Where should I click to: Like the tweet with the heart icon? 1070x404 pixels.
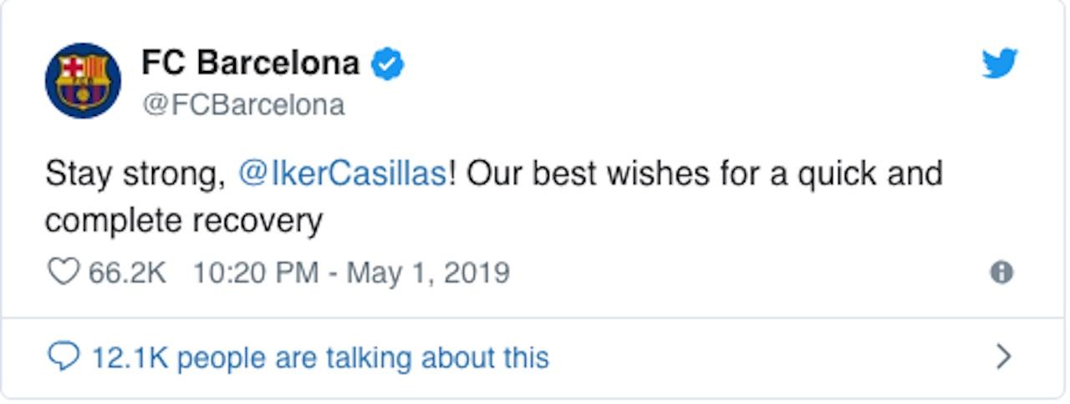click(63, 273)
